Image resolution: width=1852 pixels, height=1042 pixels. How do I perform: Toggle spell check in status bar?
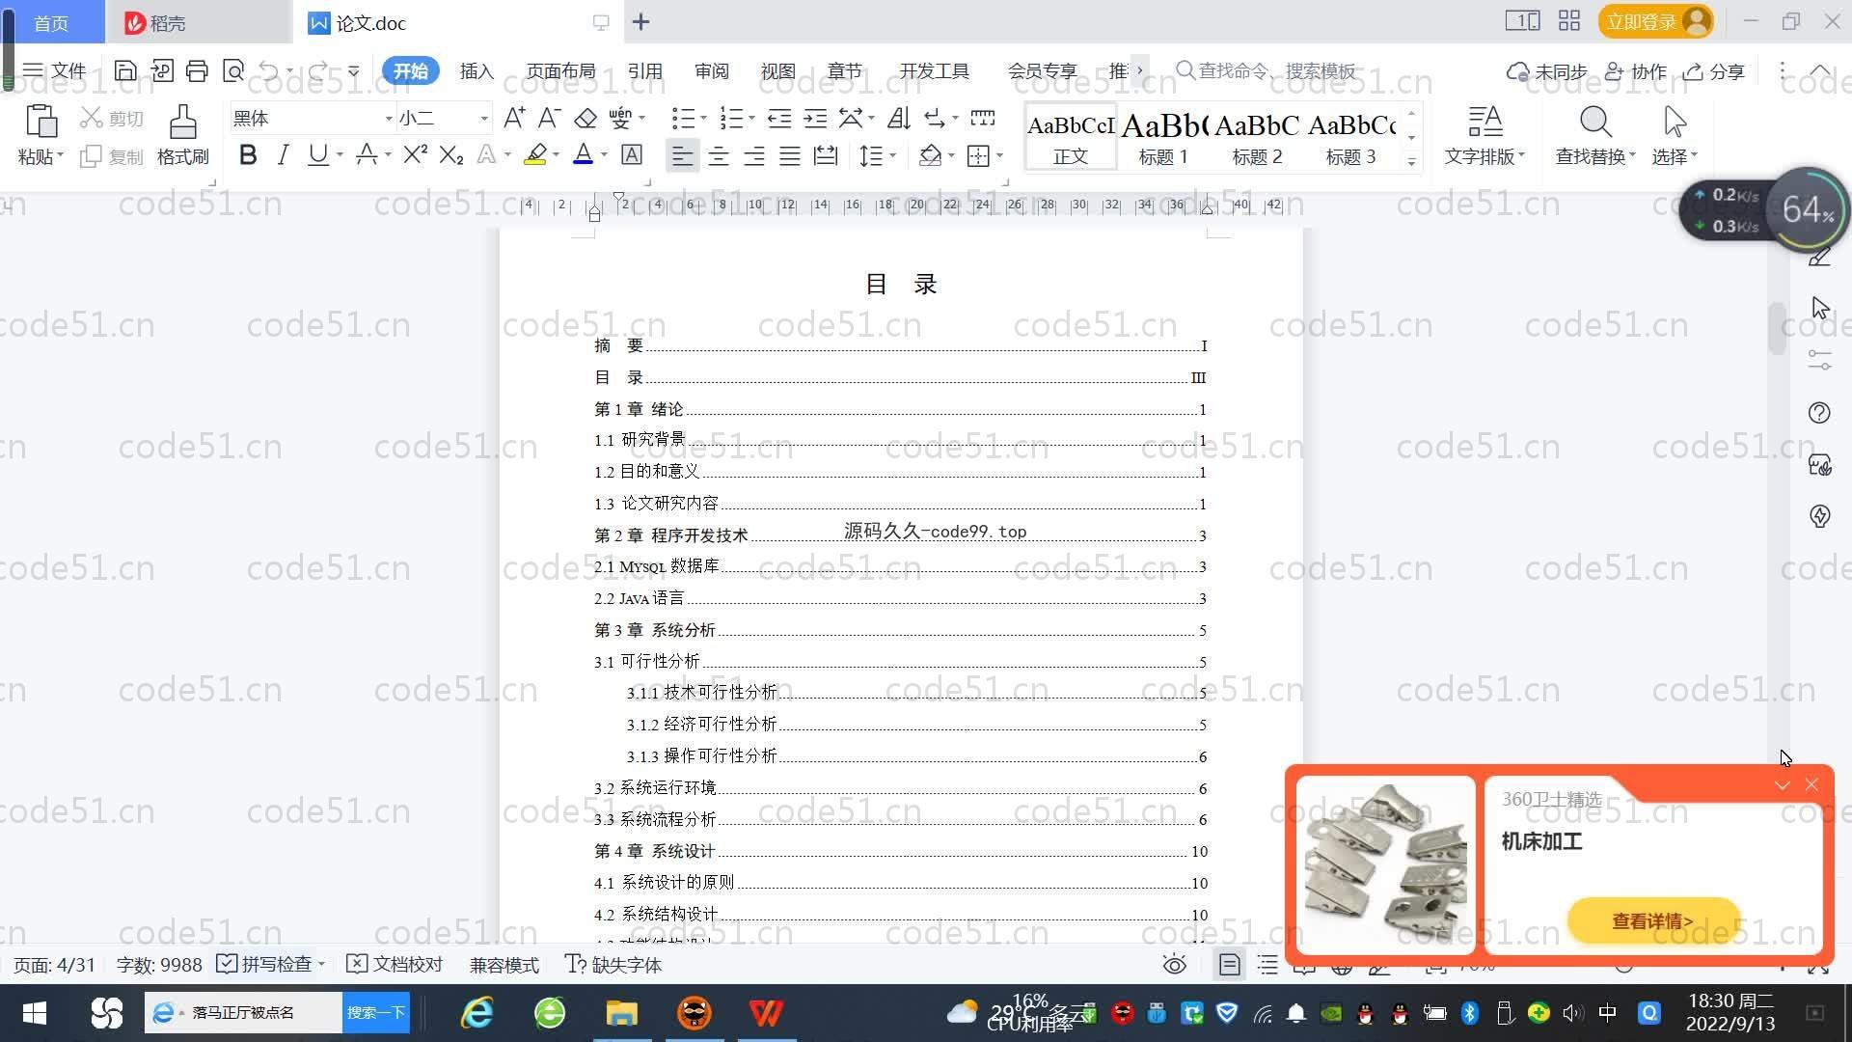click(x=264, y=965)
